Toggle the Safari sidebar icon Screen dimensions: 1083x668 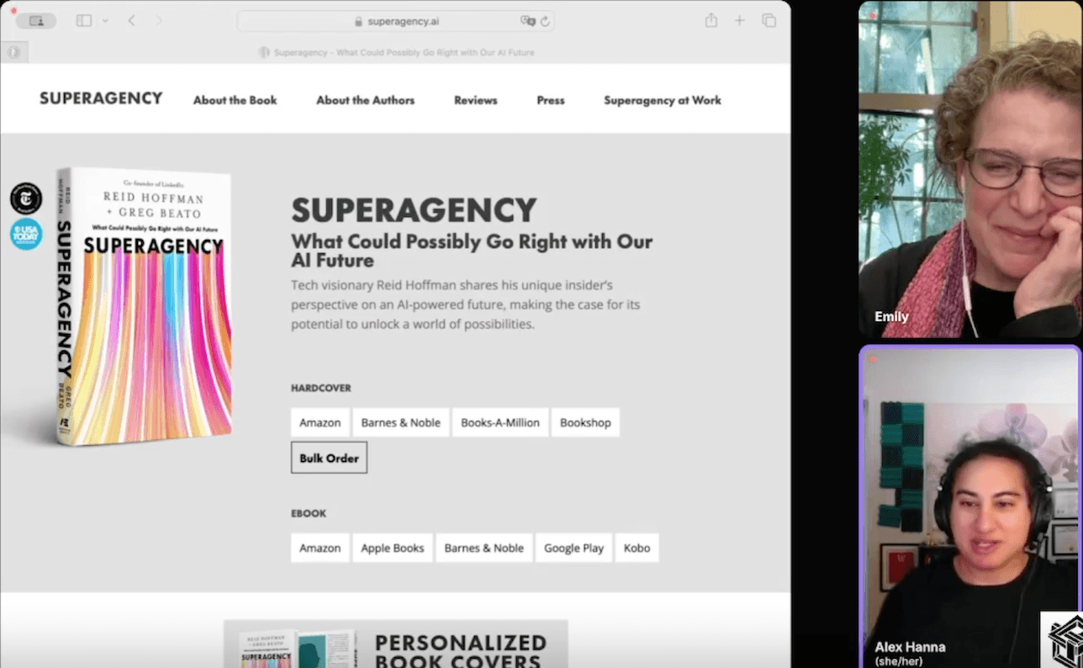pyautogui.click(x=83, y=21)
